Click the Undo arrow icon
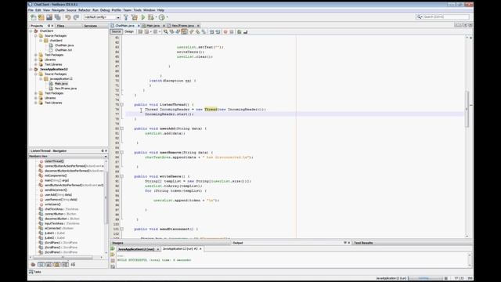 coord(68,17)
